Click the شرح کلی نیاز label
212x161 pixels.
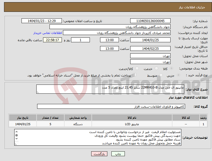coord(197,89)
